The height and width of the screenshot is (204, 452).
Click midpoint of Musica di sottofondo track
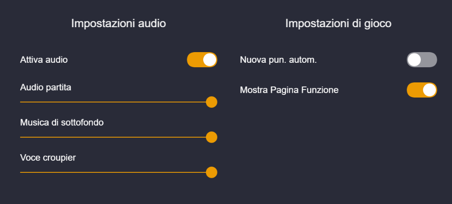pos(116,137)
